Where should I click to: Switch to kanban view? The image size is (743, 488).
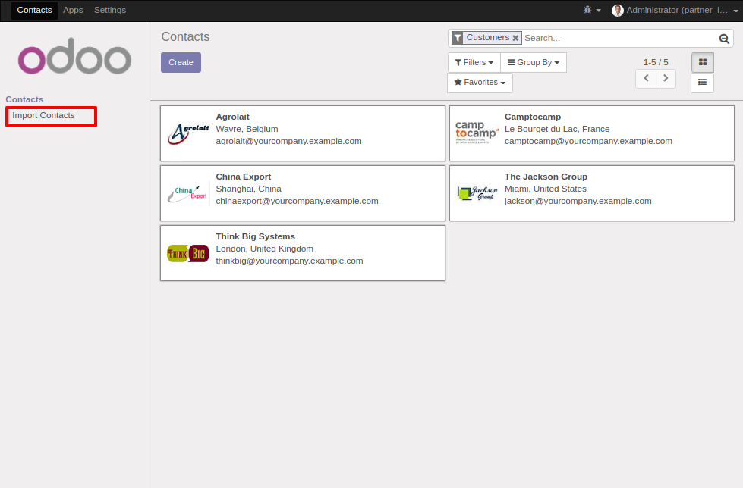[702, 63]
